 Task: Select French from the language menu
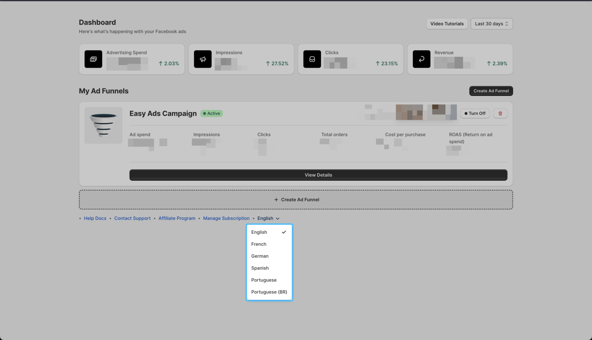[x=259, y=244]
